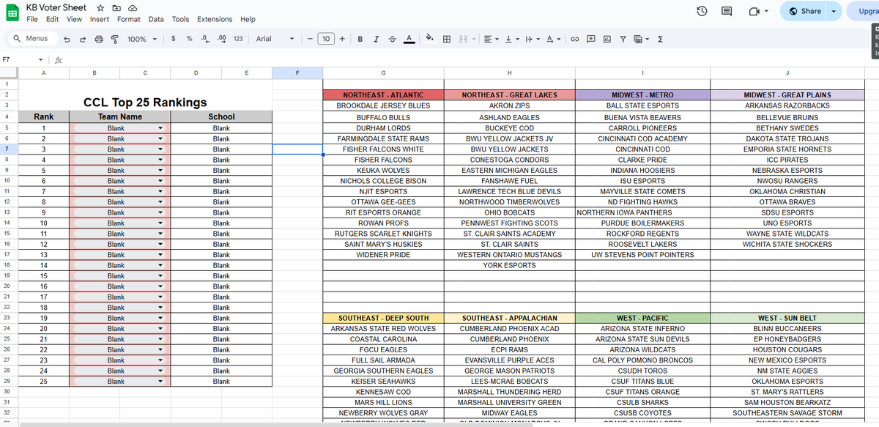This screenshot has width=879, height=427.
Task: Create a filter using funnel icon
Action: pyautogui.click(x=623, y=39)
